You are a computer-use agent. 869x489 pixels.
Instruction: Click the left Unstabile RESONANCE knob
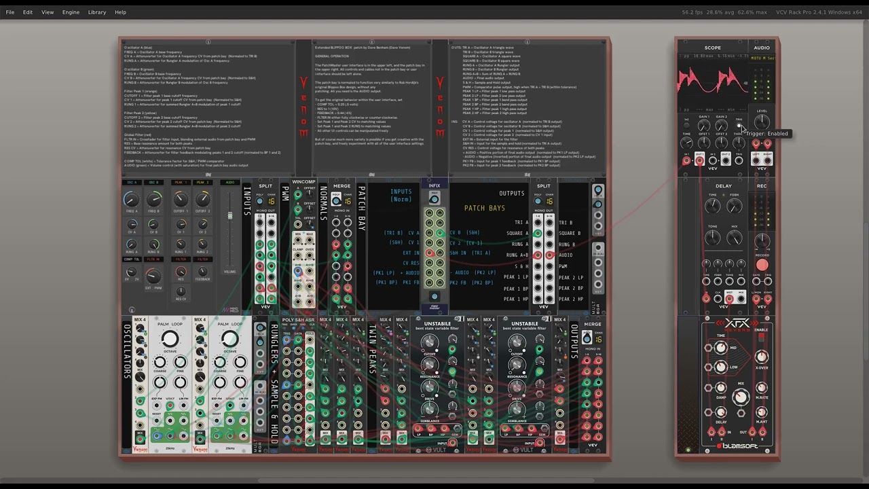pos(429,365)
